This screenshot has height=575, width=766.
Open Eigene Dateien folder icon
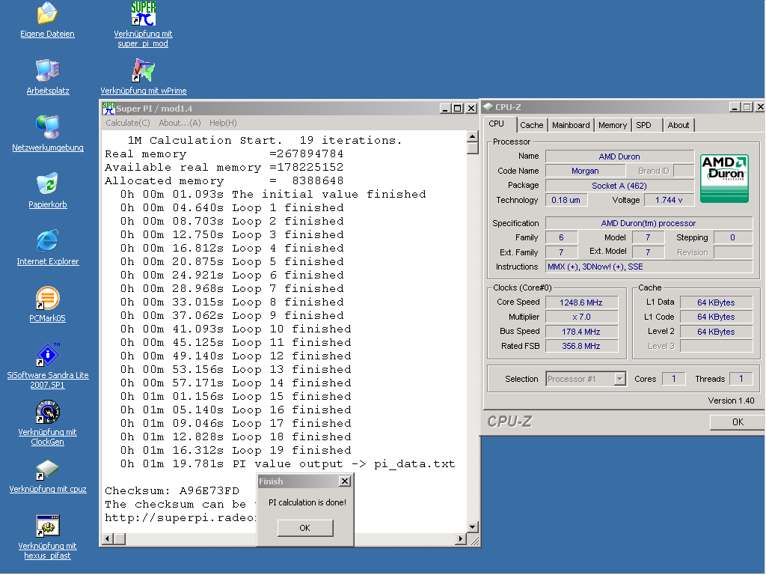tap(47, 13)
